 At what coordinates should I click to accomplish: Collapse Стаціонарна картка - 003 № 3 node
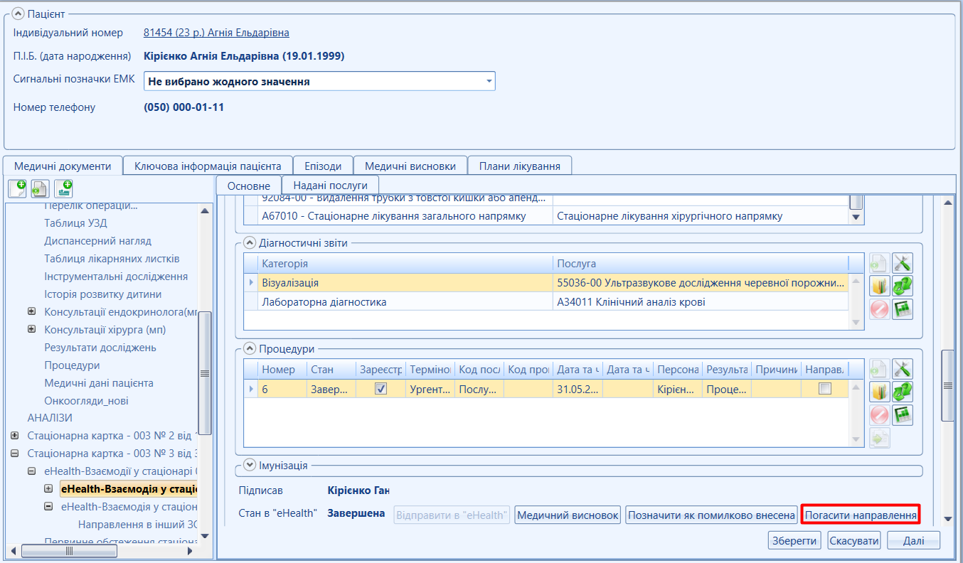pos(14,453)
